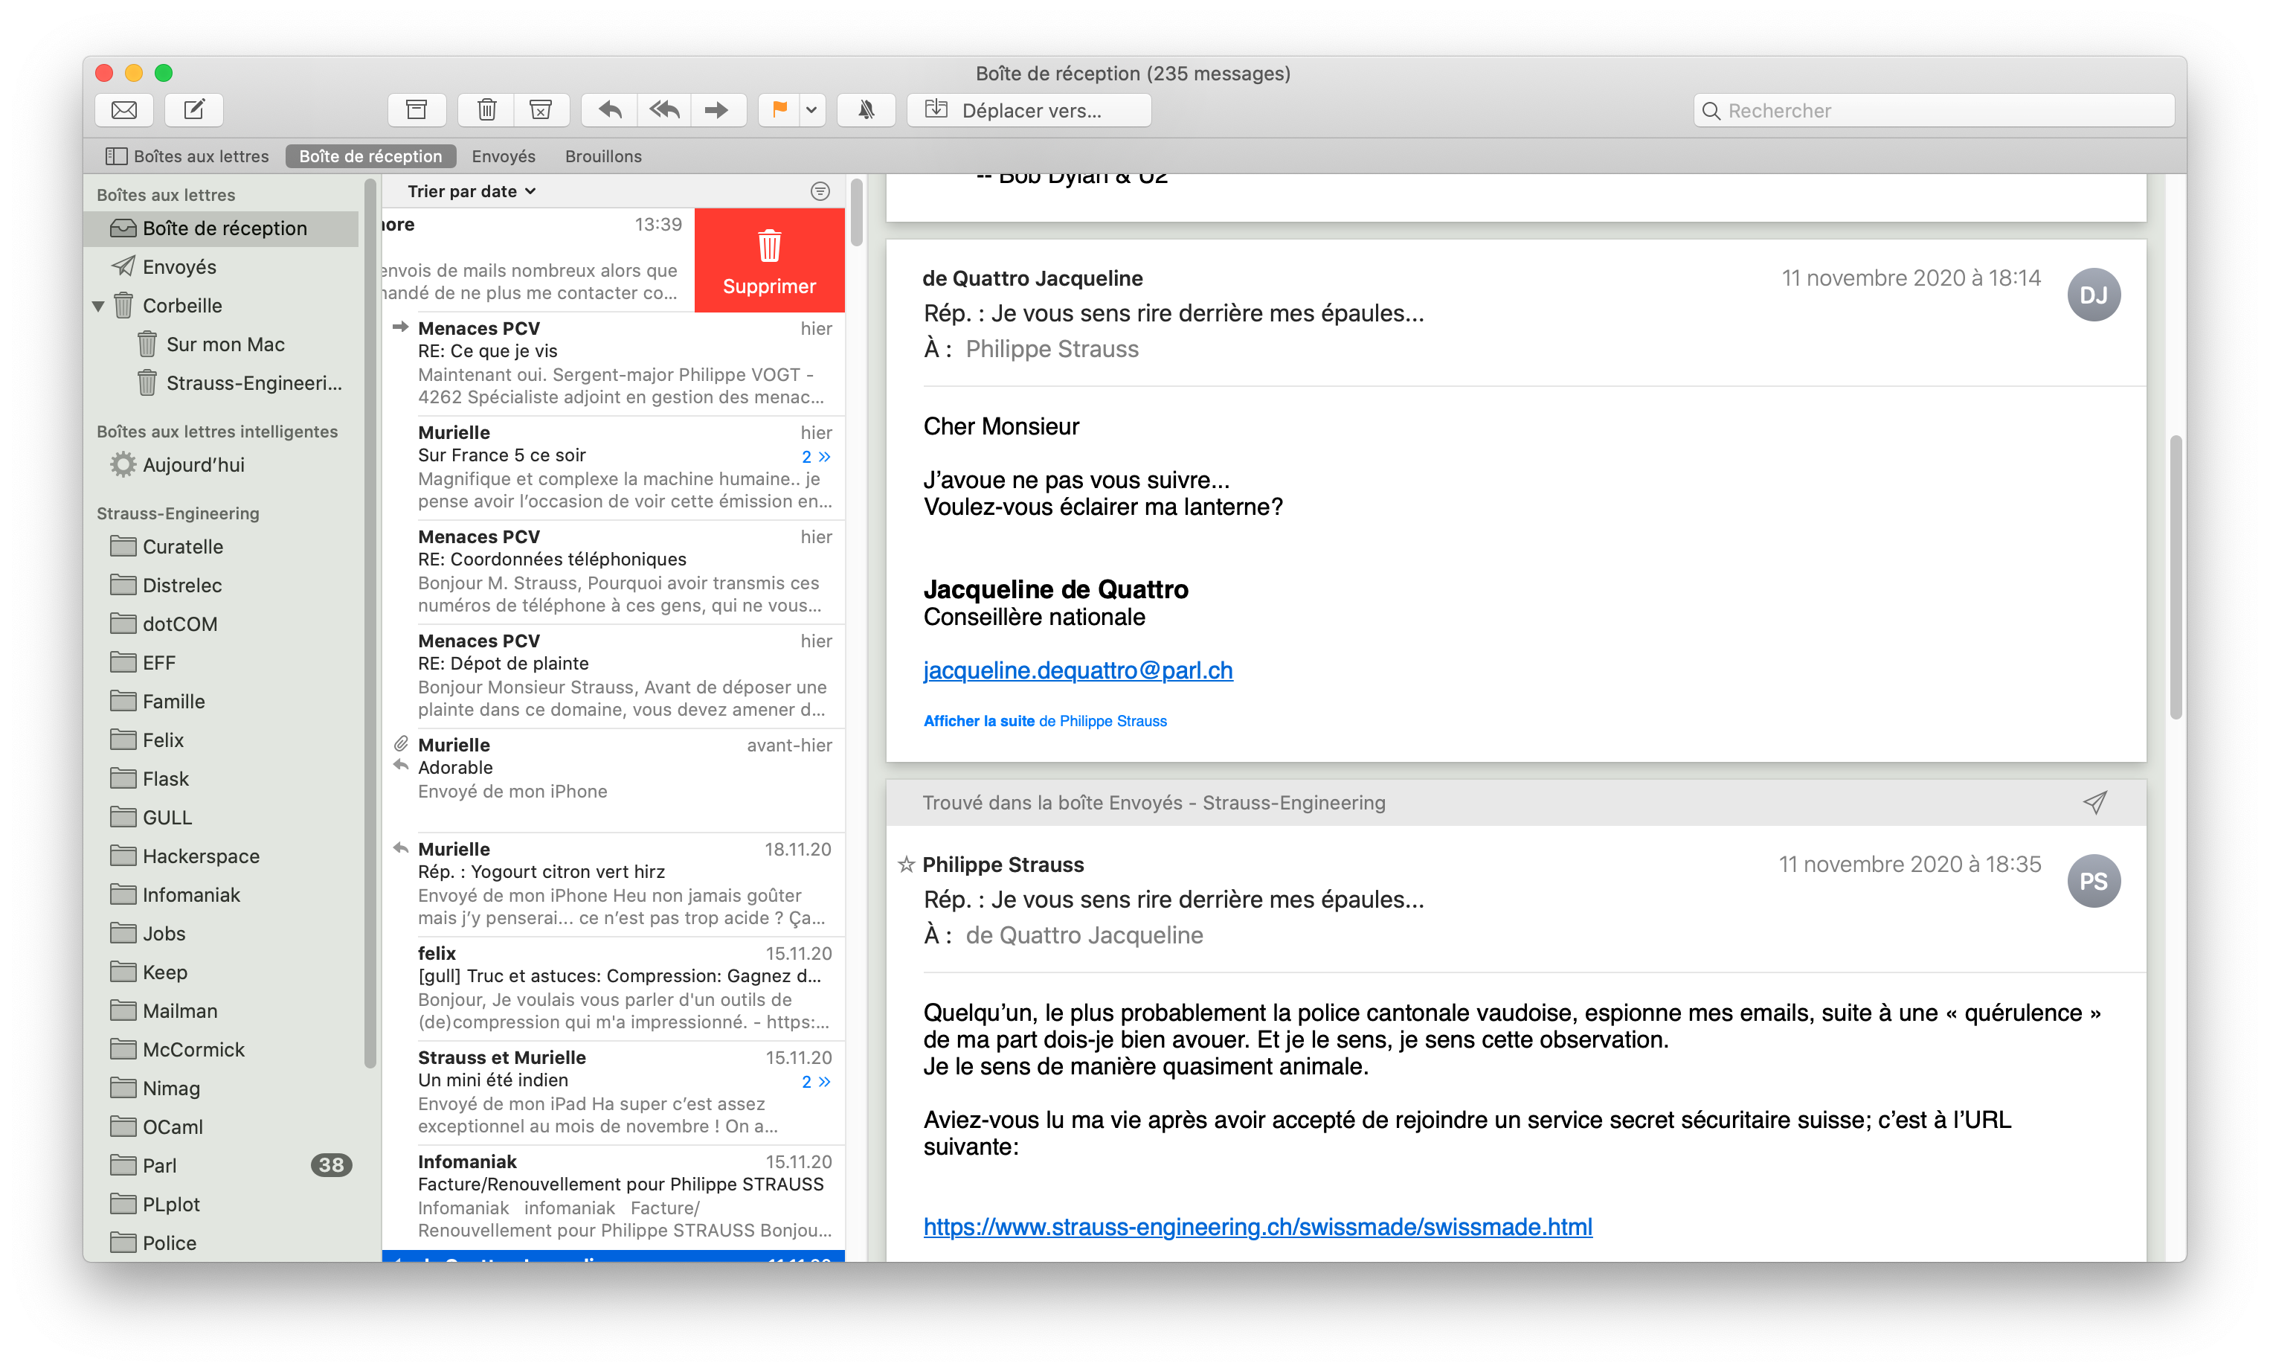Click Afficher la suite de Philippe Strauss

click(x=1045, y=722)
